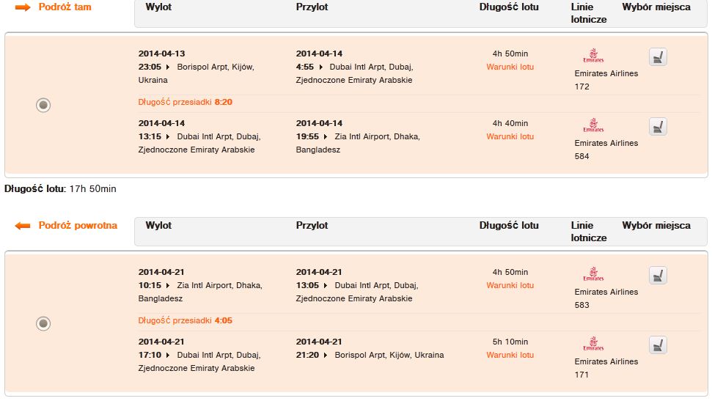
Task: Click the Podróż powrotna orange arrow icon
Action: click(x=23, y=226)
